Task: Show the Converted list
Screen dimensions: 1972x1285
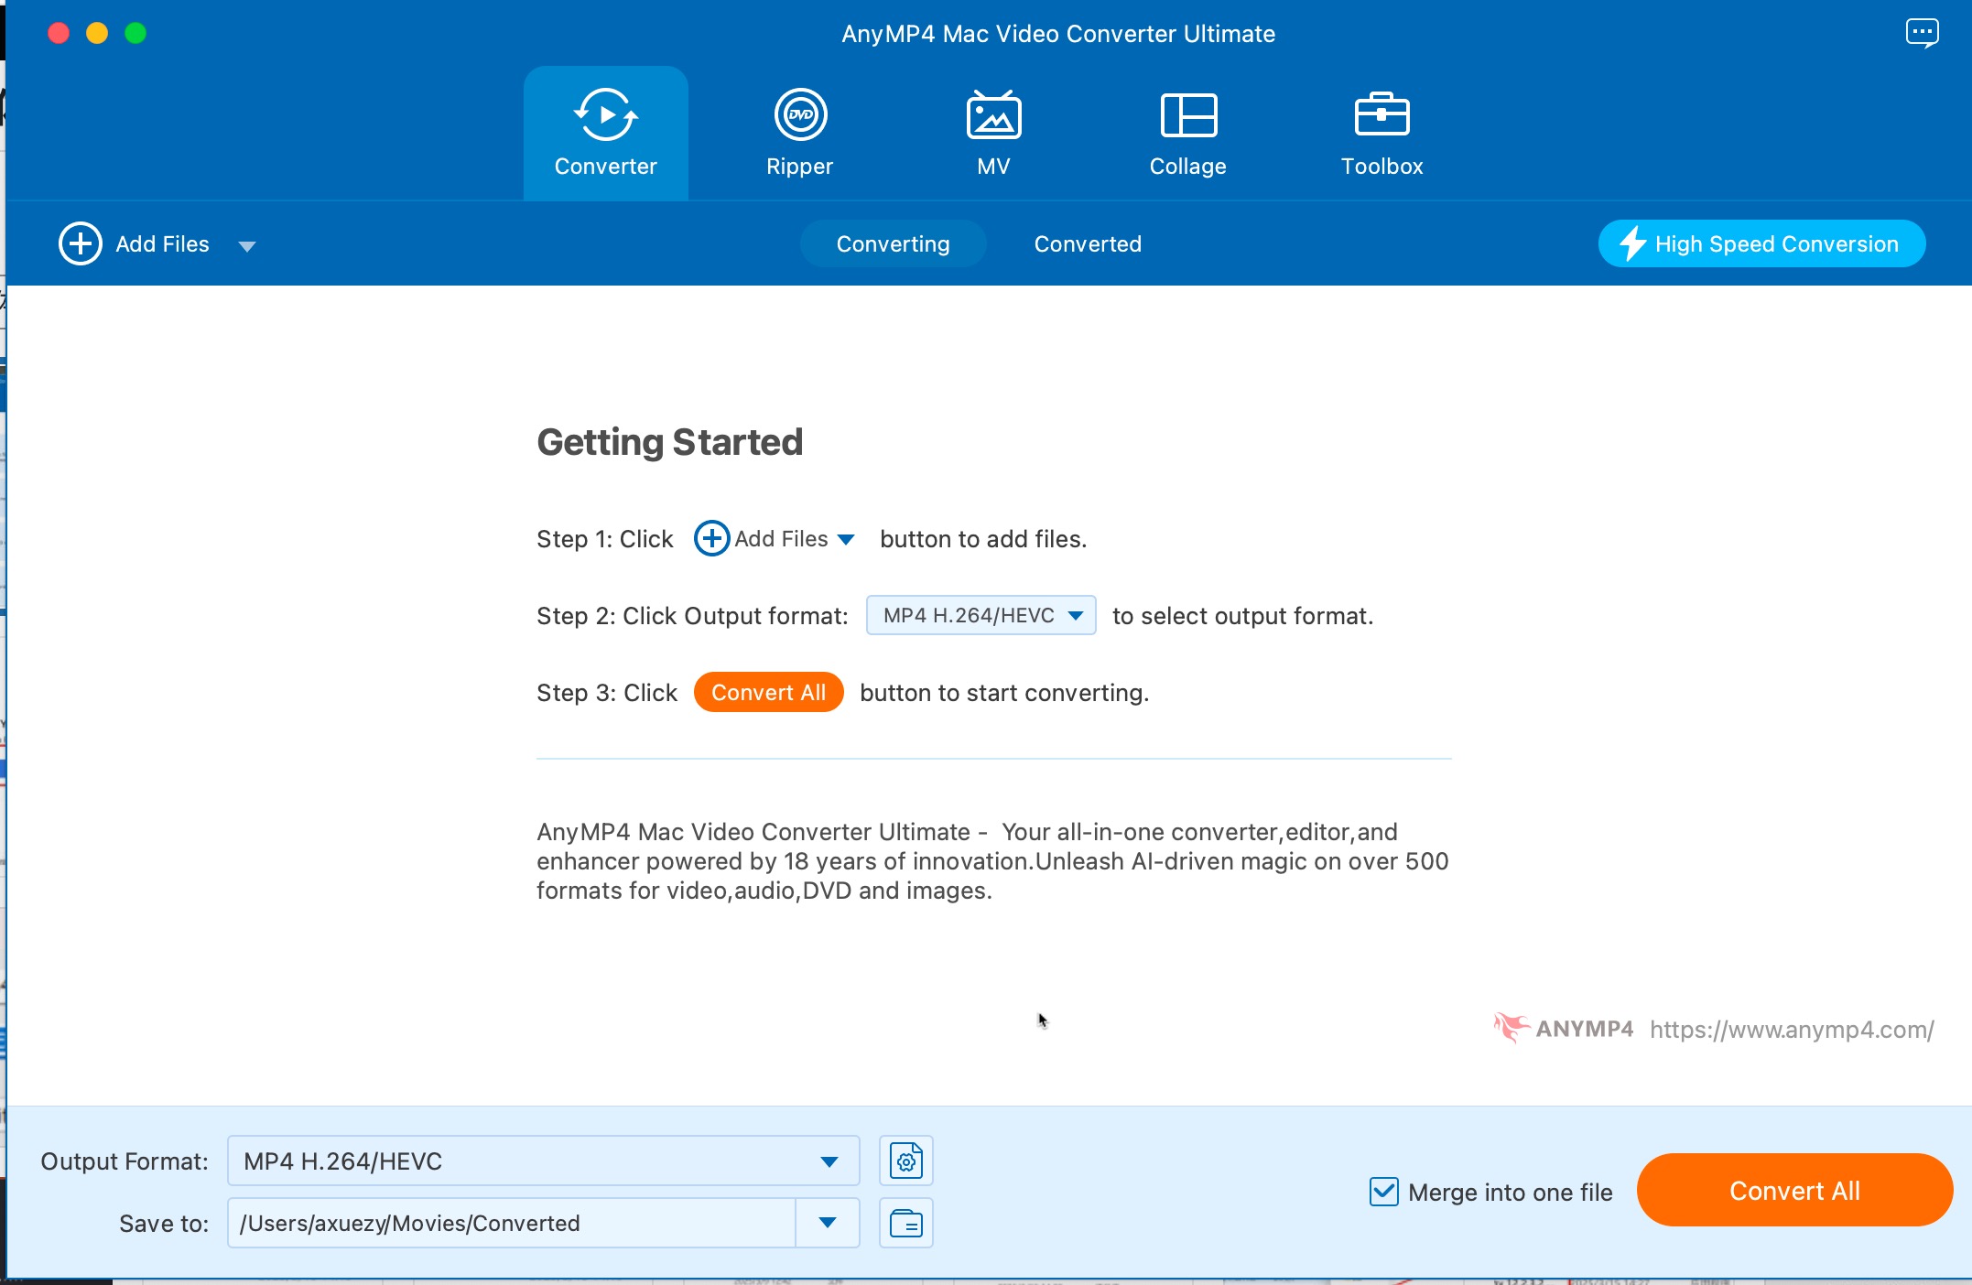Action: [1088, 243]
